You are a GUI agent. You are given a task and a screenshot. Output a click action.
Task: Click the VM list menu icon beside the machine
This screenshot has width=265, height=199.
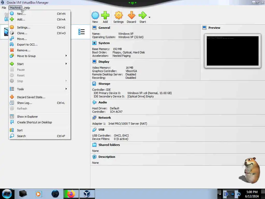pos(82,32)
